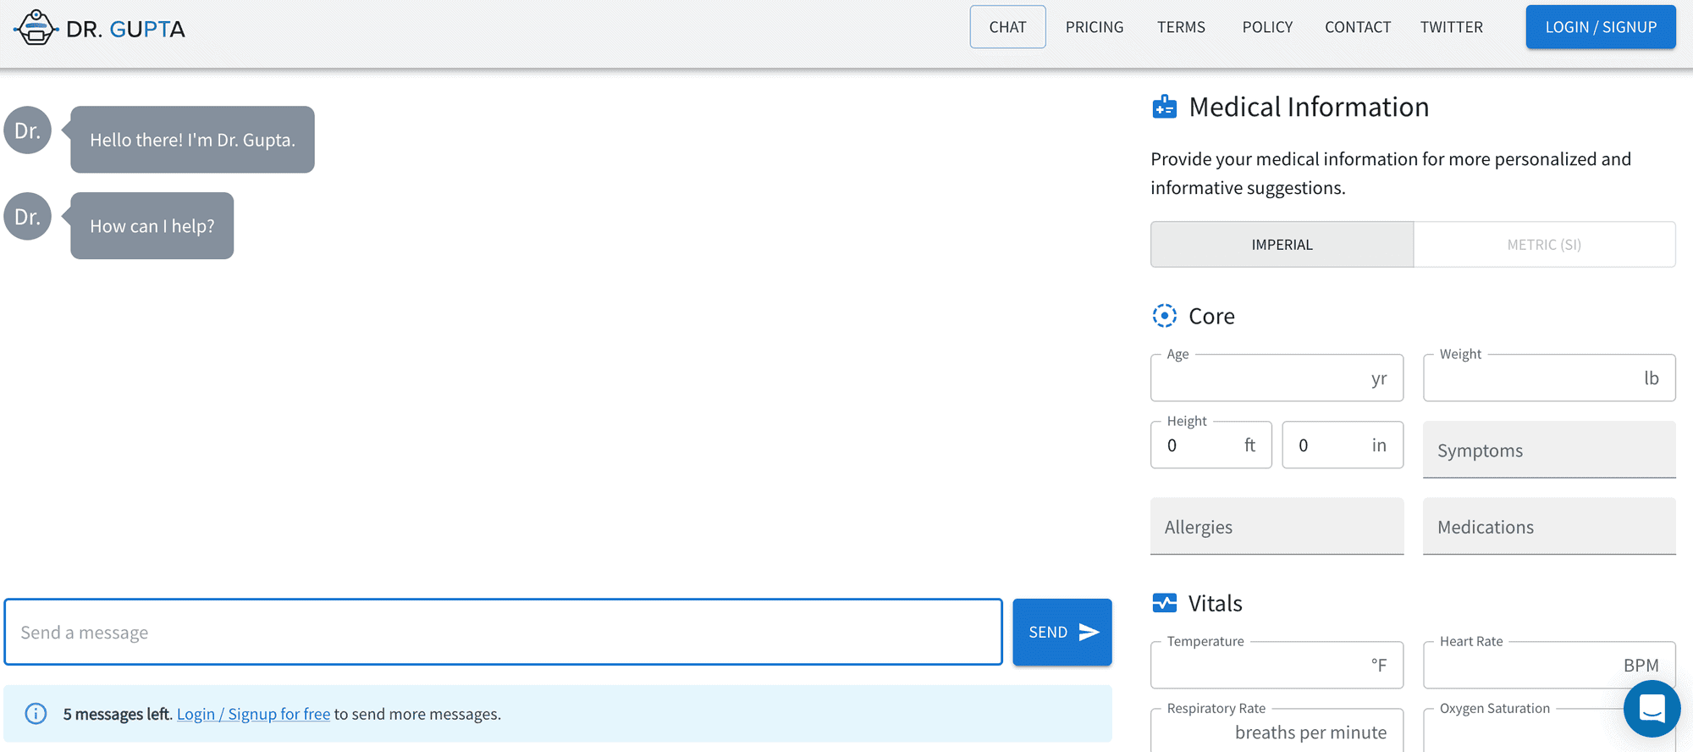Click the Allergies field
This screenshot has height=752, width=1693.
(x=1277, y=526)
